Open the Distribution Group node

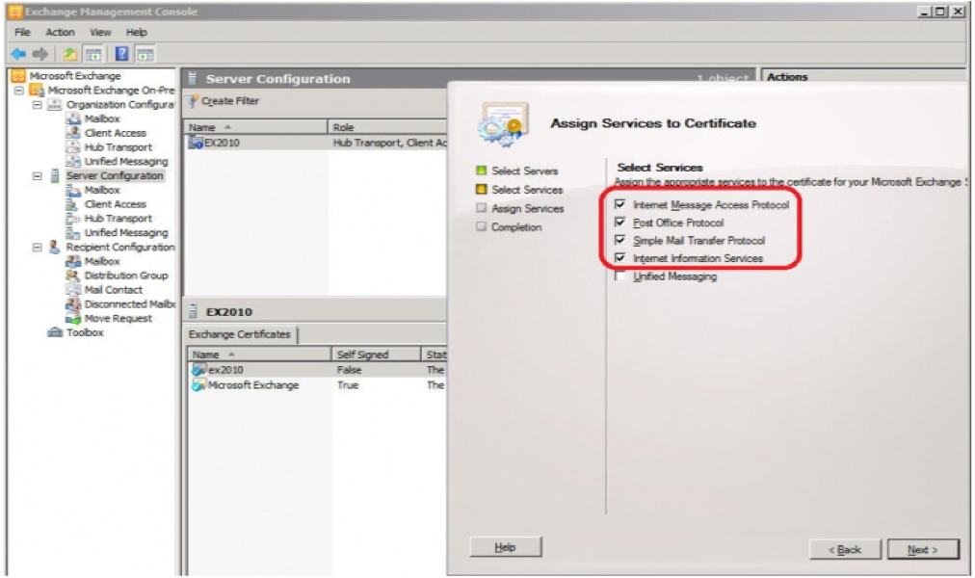[126, 276]
